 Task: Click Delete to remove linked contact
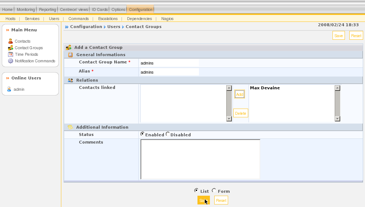241,113
